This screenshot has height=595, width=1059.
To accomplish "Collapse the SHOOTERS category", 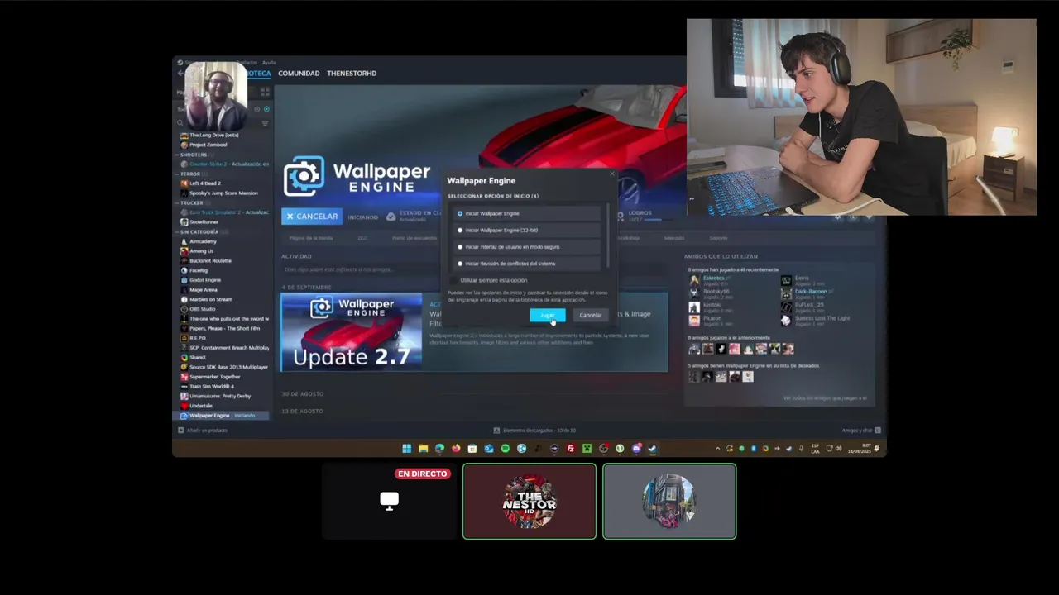I will [177, 155].
